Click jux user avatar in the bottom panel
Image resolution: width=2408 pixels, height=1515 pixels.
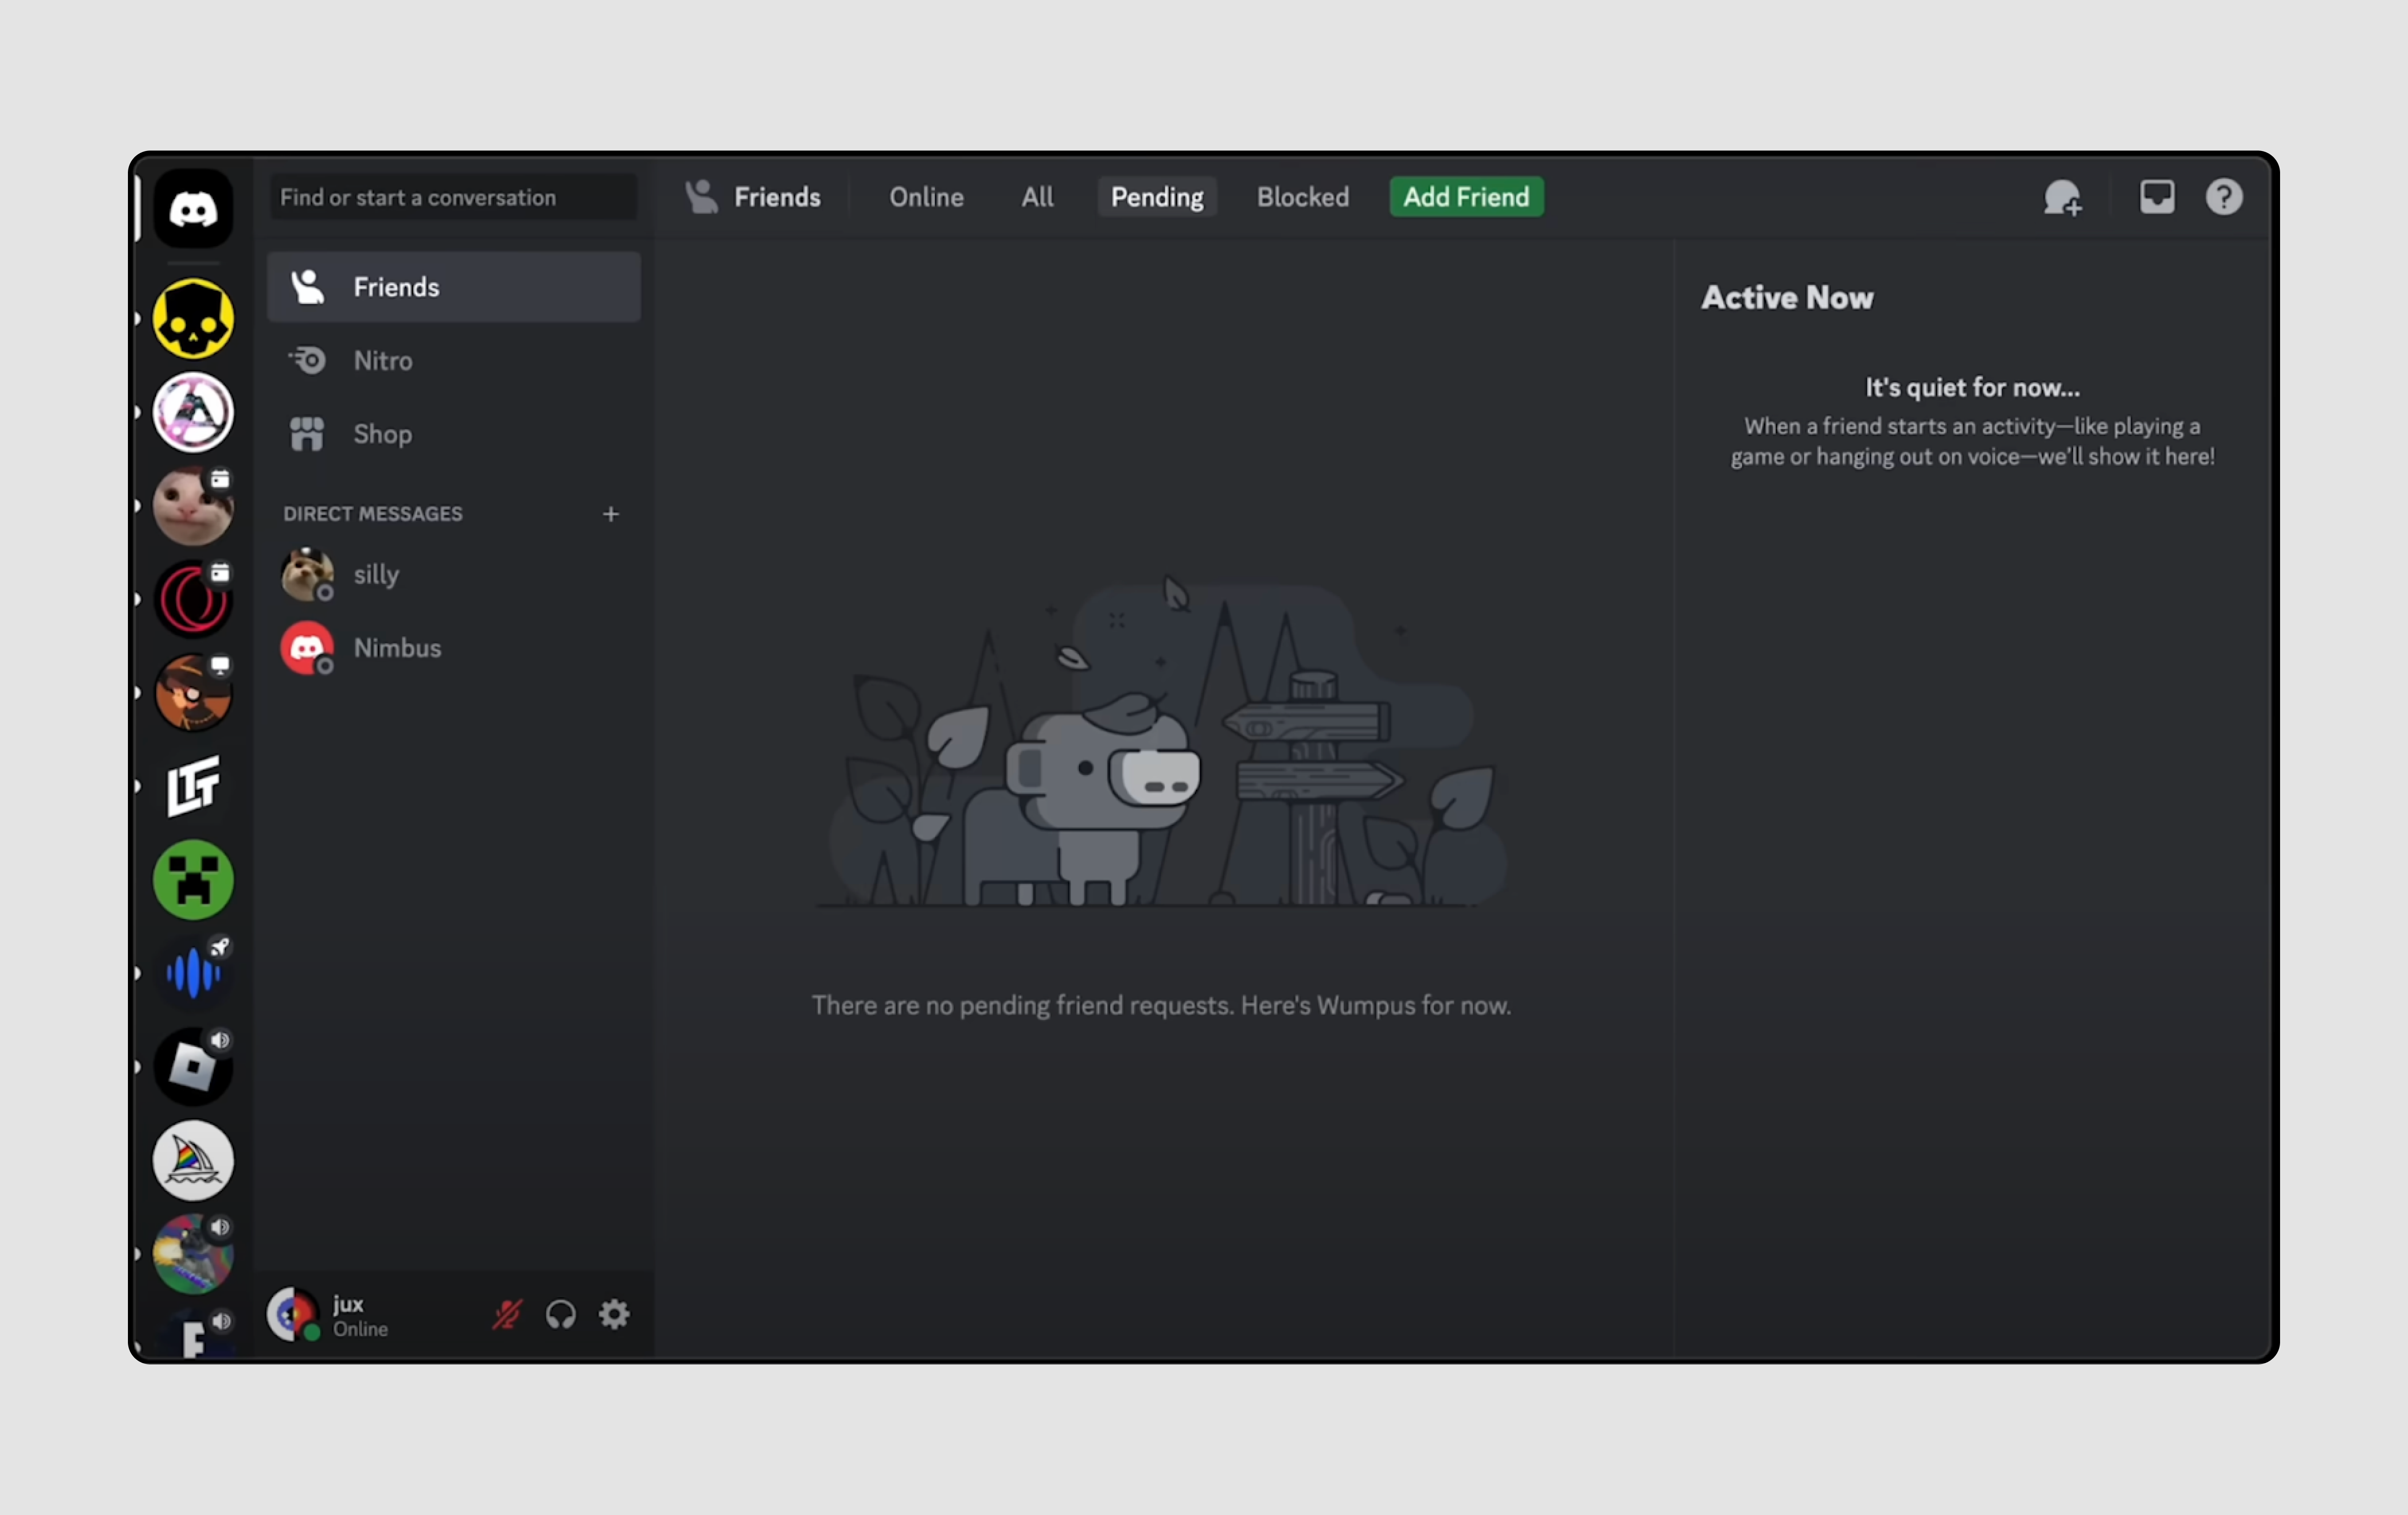click(x=292, y=1314)
